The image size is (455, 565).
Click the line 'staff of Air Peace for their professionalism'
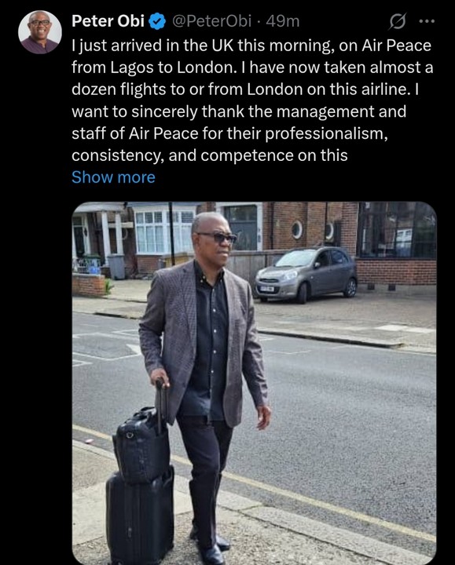(229, 133)
